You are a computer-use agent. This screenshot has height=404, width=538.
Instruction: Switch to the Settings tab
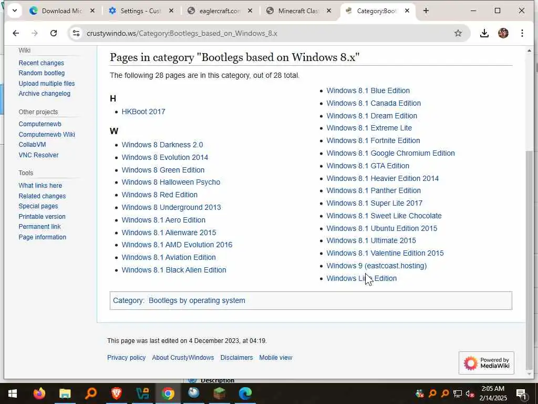[x=141, y=11]
